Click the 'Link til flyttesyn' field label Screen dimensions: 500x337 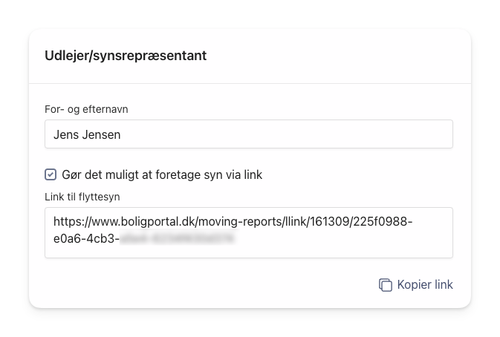pyautogui.click(x=82, y=196)
